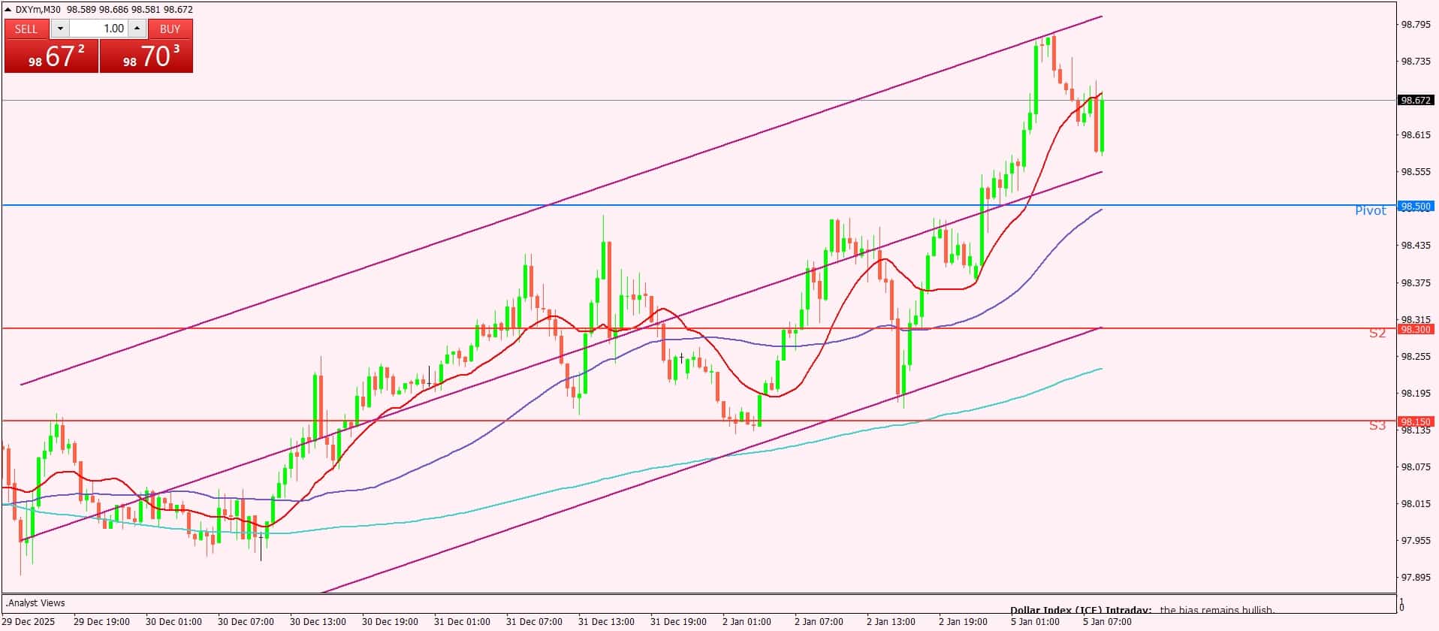Click 98.075 on the price scale
The image size is (1439, 631).
[1416, 467]
